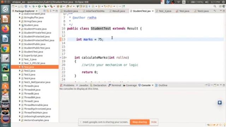Click the New file toolbar icon
This screenshot has width=226, height=127.
[13, 6]
